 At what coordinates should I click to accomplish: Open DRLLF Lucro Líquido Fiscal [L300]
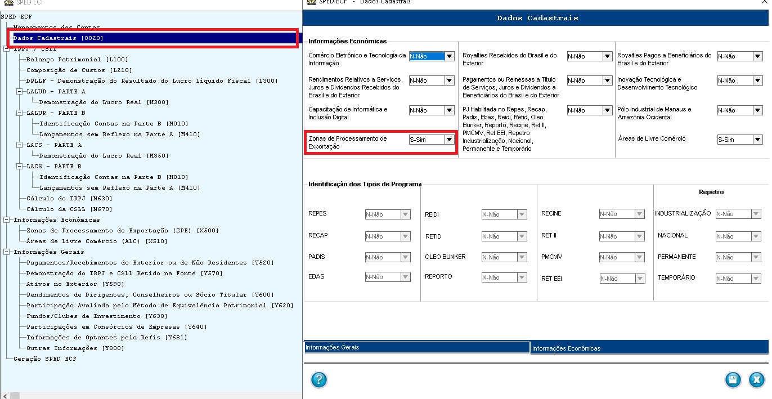152,81
